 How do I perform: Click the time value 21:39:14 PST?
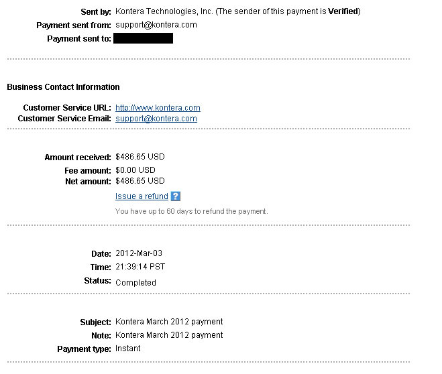tap(140, 267)
